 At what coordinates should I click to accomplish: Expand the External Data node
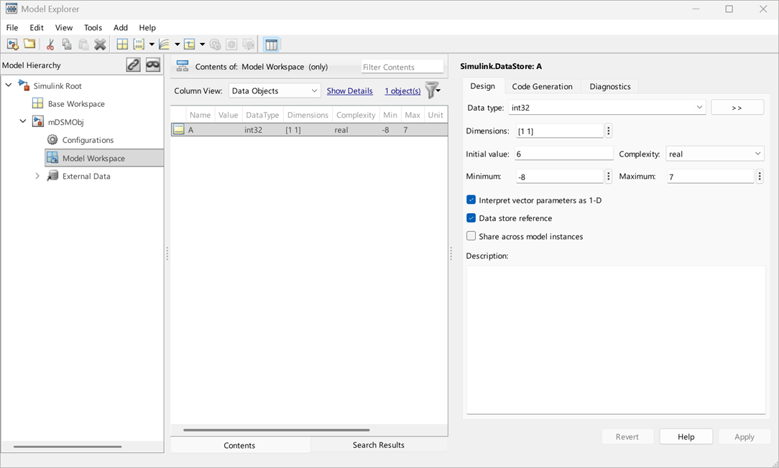pos(37,176)
